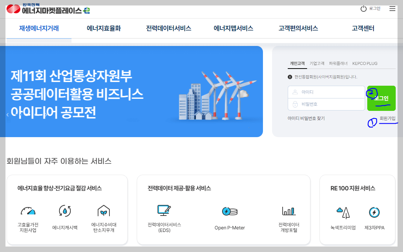Click the power-style 로그인 icon at top right

364,8
